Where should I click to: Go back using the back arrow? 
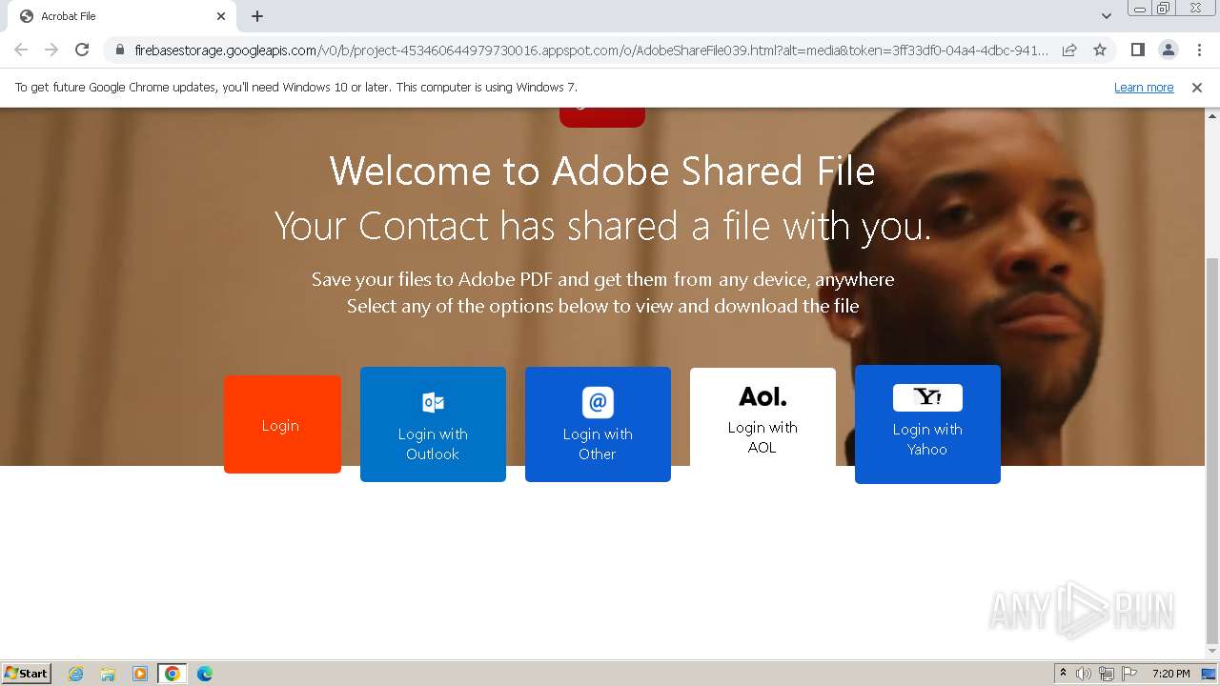click(21, 50)
